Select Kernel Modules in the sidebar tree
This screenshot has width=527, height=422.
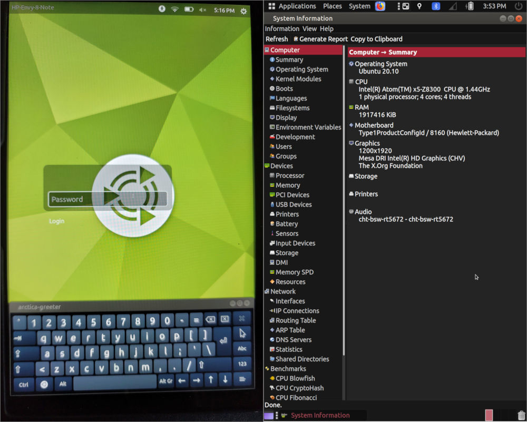pyautogui.click(x=296, y=79)
